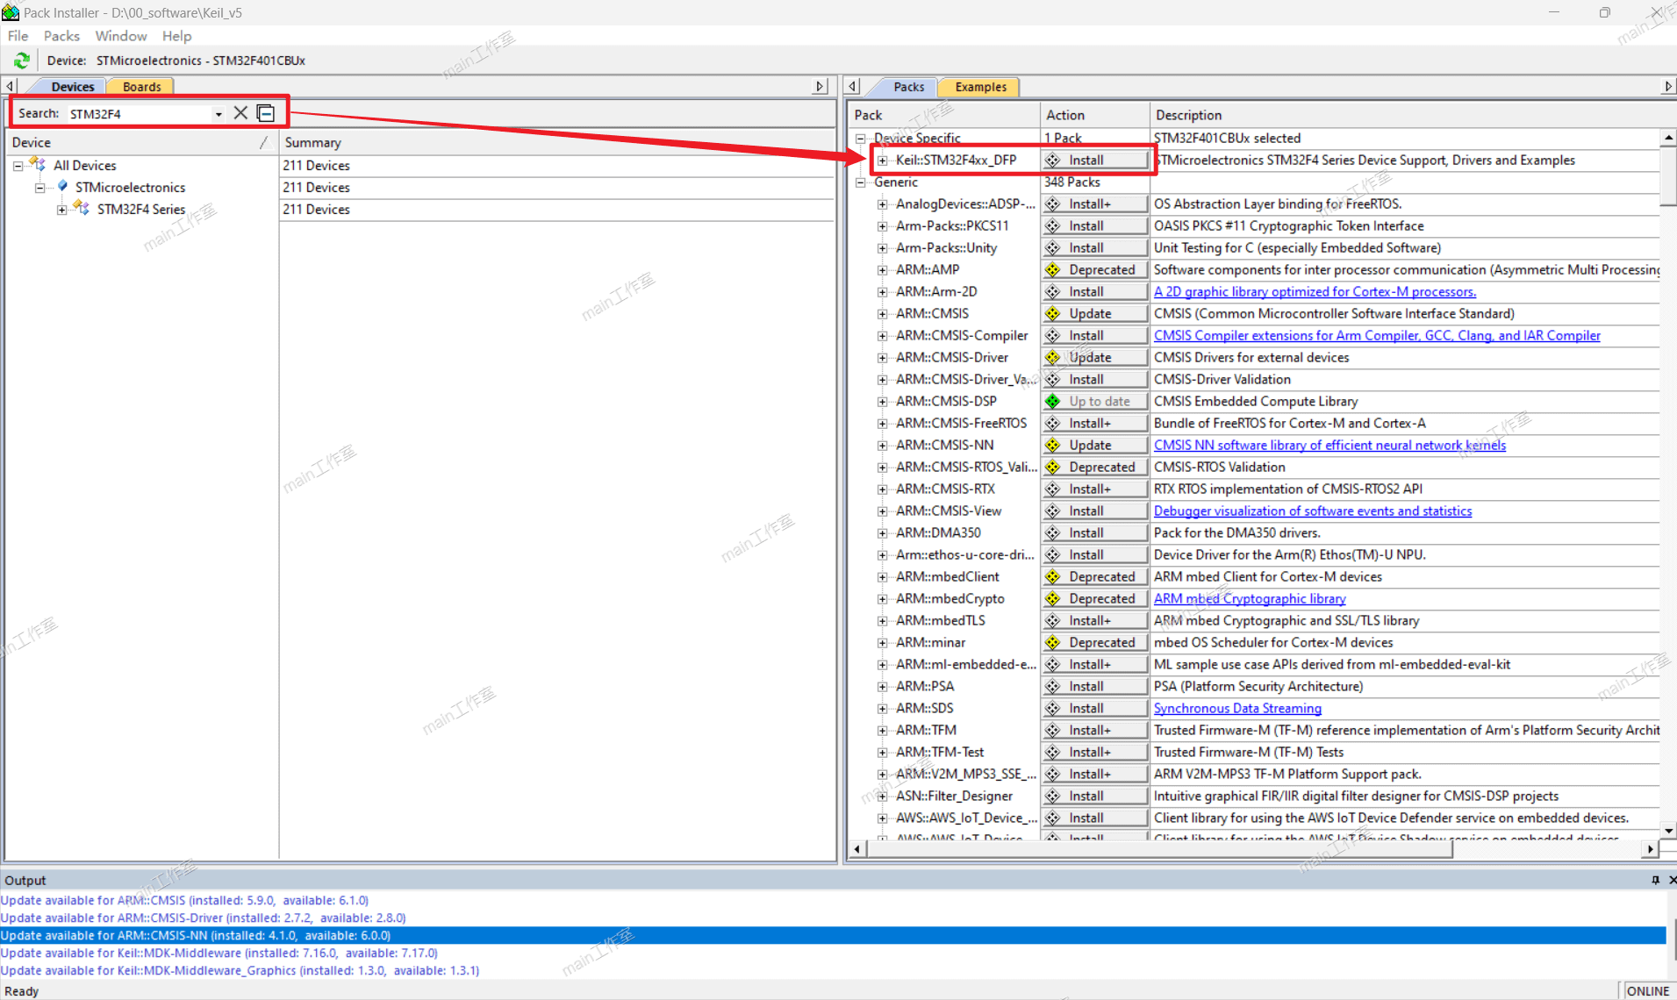The height and width of the screenshot is (1000, 1677).
Task: Click Update button for ARM::CMSIS-Driver
Action: pyautogui.click(x=1095, y=358)
